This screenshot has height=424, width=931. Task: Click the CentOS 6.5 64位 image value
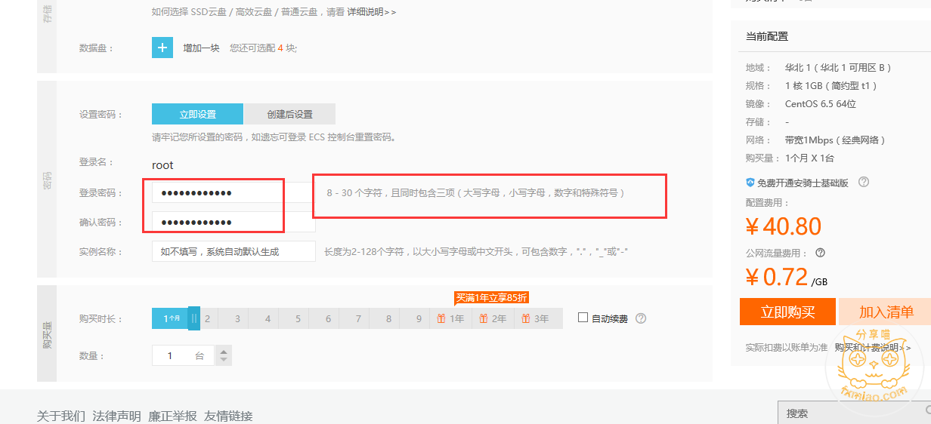[x=821, y=104]
